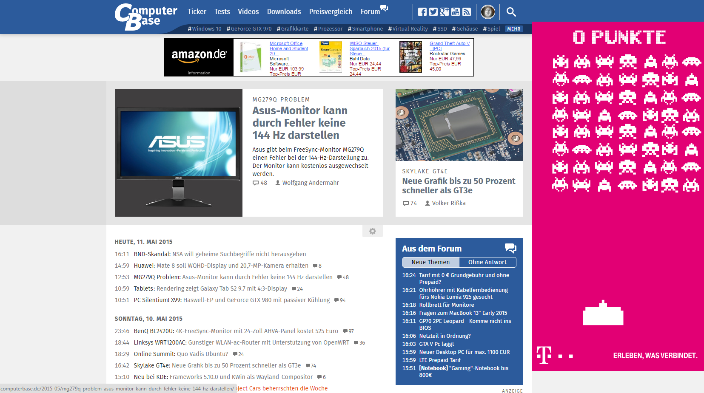Click the #Spiel tag
Screen dimensions: 704x393
[491, 29]
